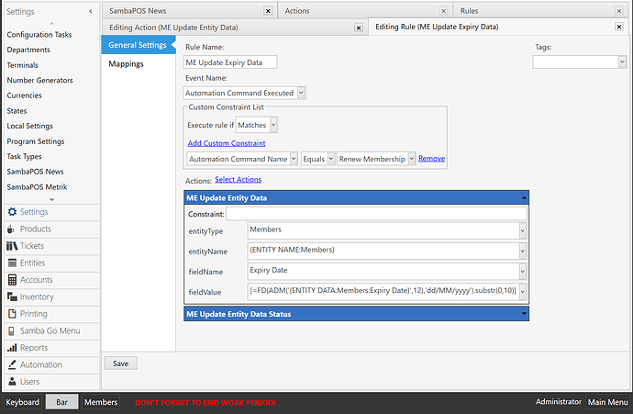
Task: Click the Add Custom Constraint link
Action: point(227,143)
